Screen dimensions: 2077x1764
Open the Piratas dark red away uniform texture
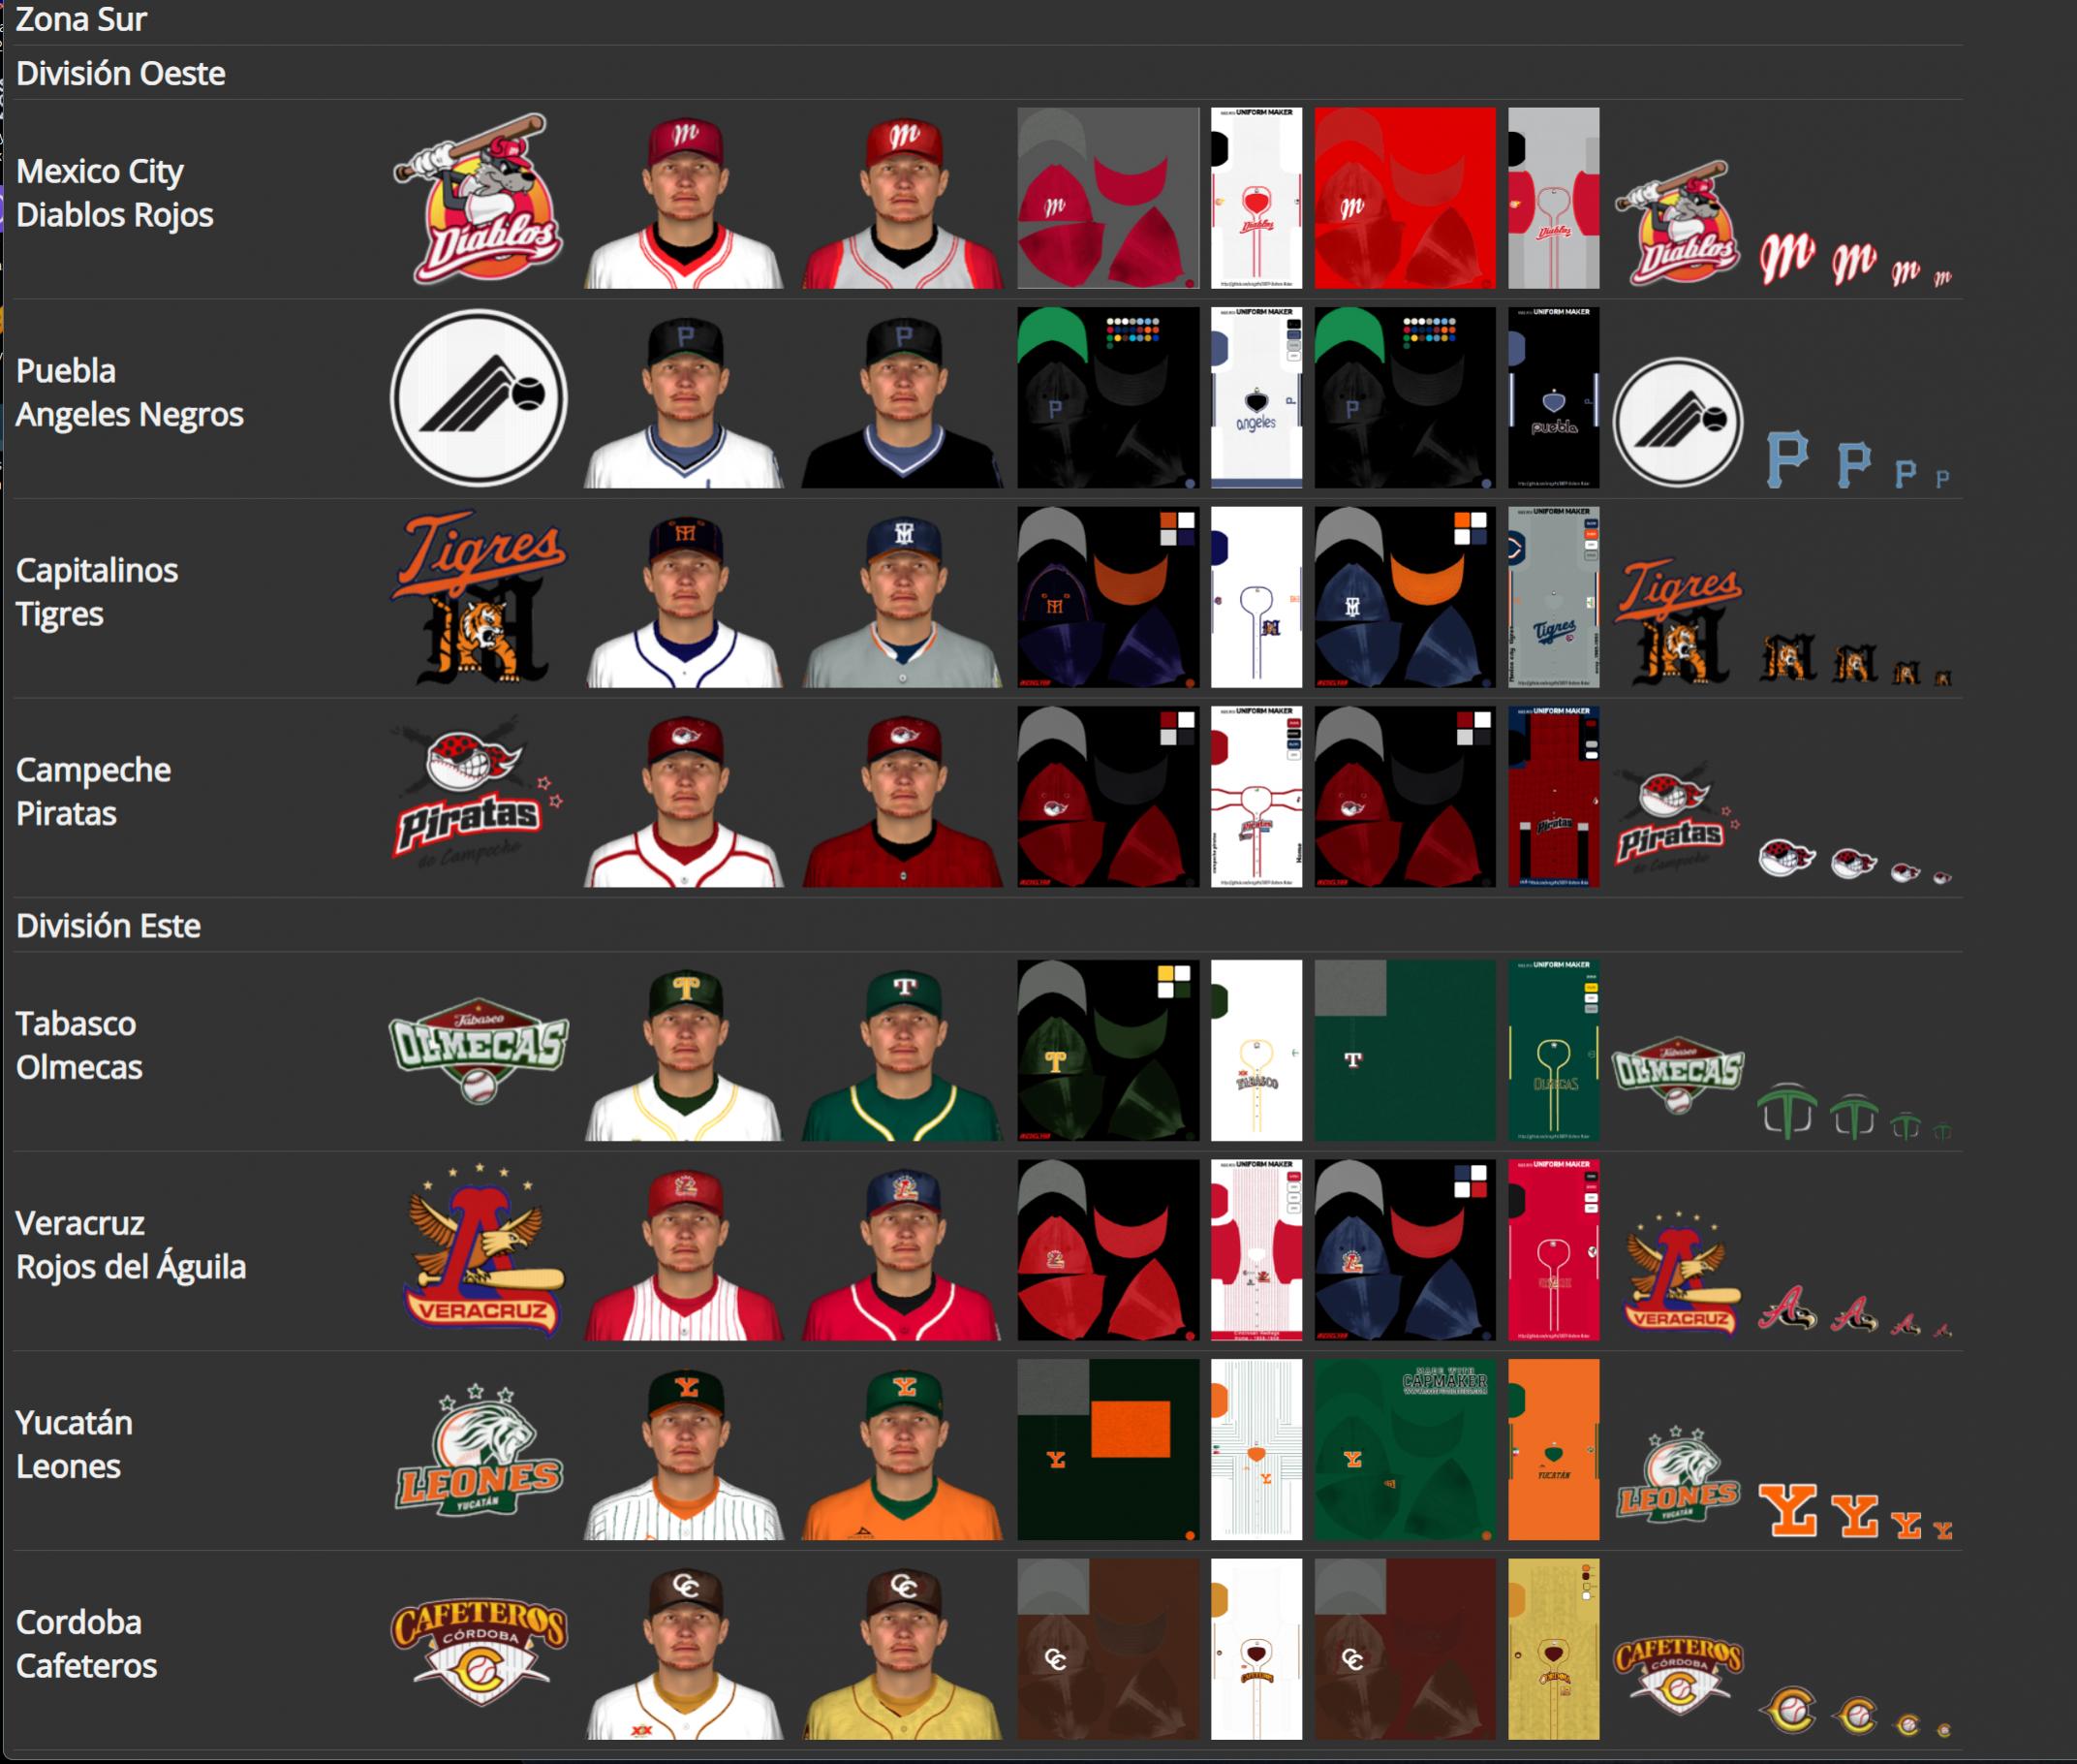point(1553,797)
